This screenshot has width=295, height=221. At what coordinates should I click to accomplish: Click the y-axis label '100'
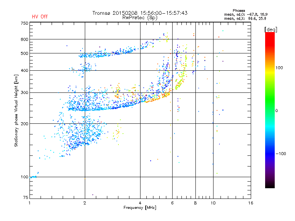click(24, 177)
